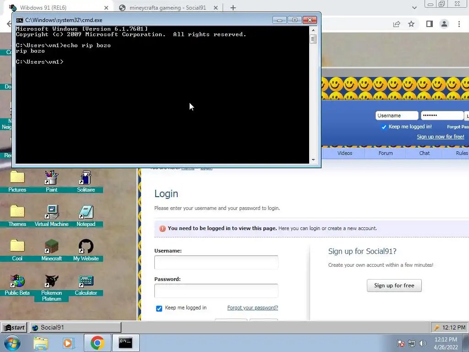
Task: Open Chrome side panel icon
Action: pos(430,24)
